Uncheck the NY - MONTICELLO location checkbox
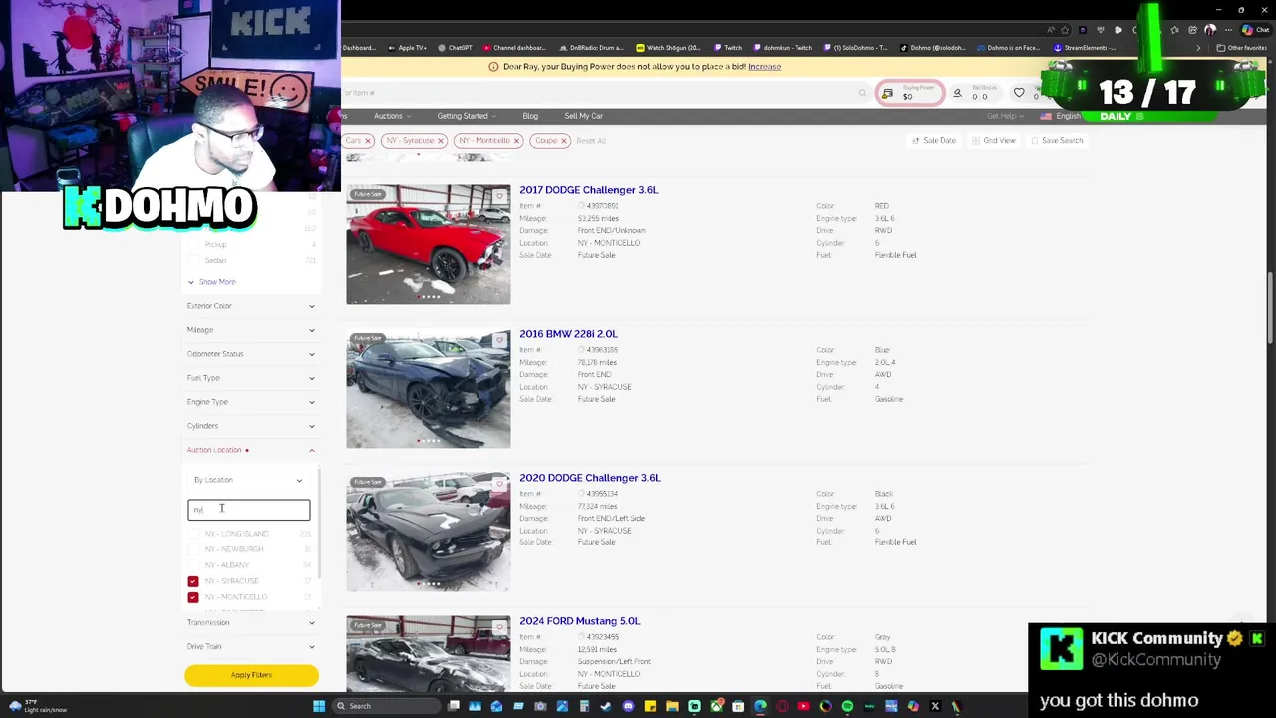Image resolution: width=1276 pixels, height=718 pixels. 193,597
